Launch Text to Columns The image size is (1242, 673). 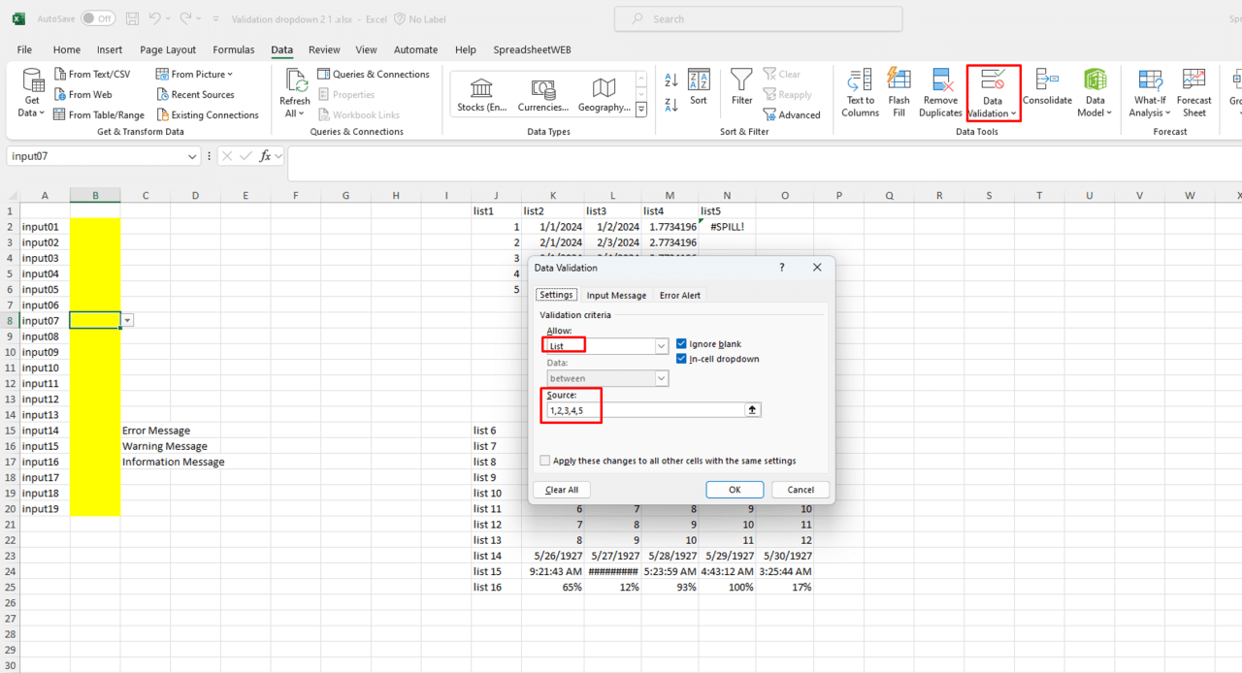coord(860,93)
